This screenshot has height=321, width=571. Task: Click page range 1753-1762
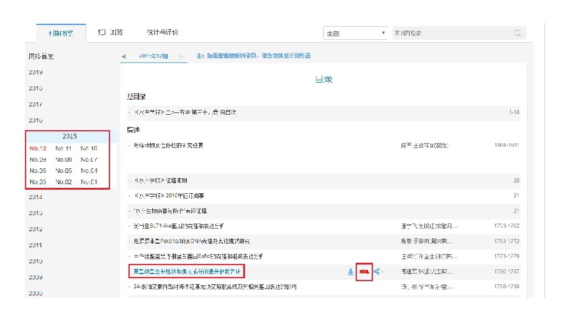tap(507, 226)
